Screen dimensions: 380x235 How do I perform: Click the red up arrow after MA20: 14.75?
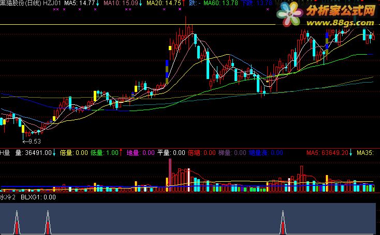click(183, 3)
